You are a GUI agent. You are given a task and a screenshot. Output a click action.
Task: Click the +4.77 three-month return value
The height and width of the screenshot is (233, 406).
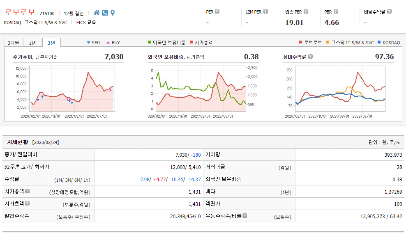click(x=159, y=180)
